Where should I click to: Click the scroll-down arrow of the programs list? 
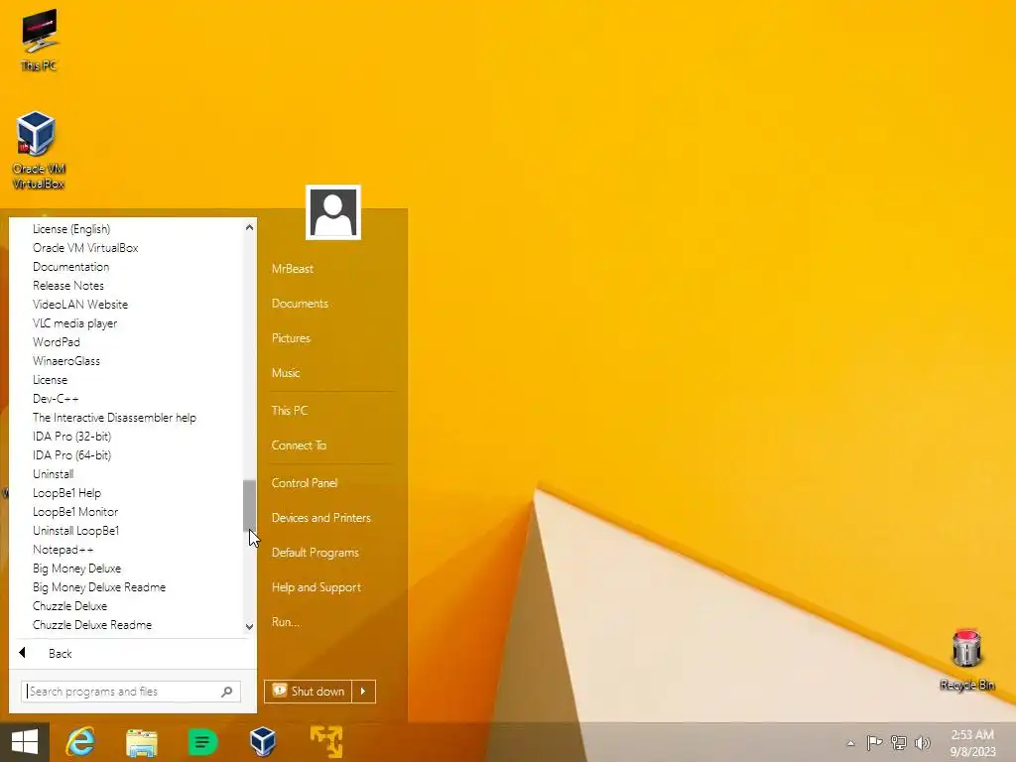click(x=249, y=627)
